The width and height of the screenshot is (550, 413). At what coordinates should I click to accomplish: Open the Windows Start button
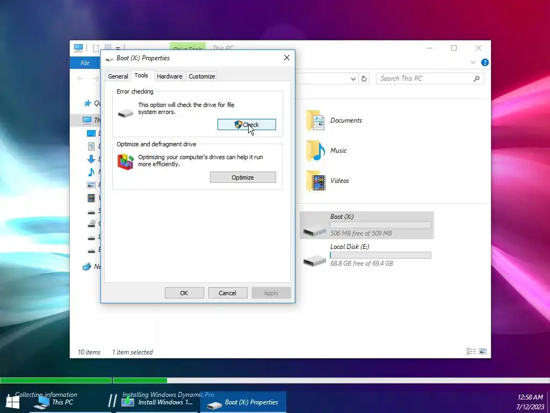[13, 403]
